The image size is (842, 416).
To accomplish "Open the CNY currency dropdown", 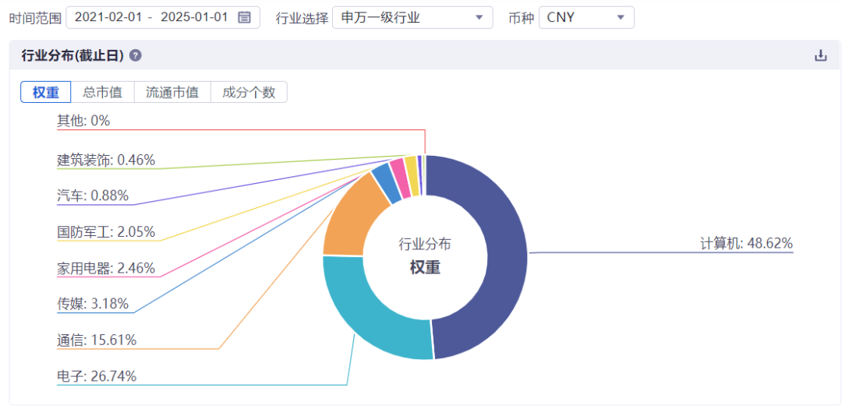I will coord(586,17).
